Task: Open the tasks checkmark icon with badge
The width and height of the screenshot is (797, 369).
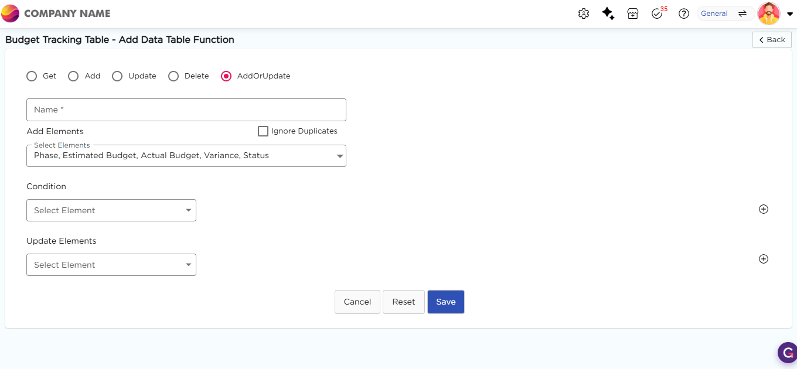Action: (x=657, y=13)
